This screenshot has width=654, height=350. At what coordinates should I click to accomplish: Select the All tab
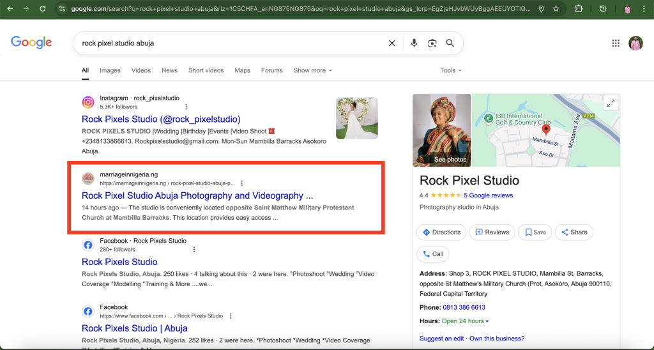click(85, 70)
